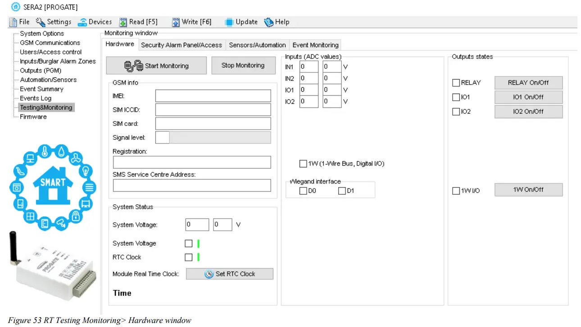This screenshot has height=327, width=581.
Task: Click the first IN2 ADC value field
Action: click(x=309, y=78)
